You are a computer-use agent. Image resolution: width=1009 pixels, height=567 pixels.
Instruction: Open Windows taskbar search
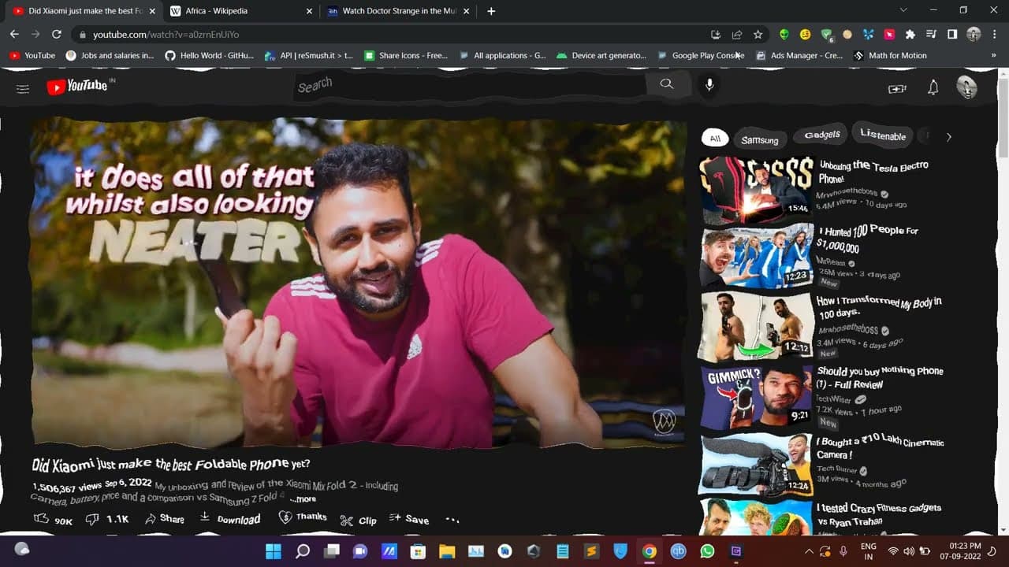click(303, 551)
